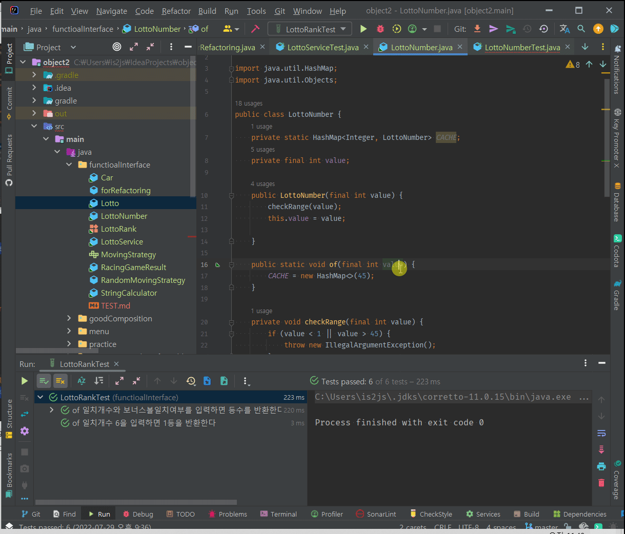The image size is (625, 534).
Task: Open the Refactor menu
Action: point(176,11)
